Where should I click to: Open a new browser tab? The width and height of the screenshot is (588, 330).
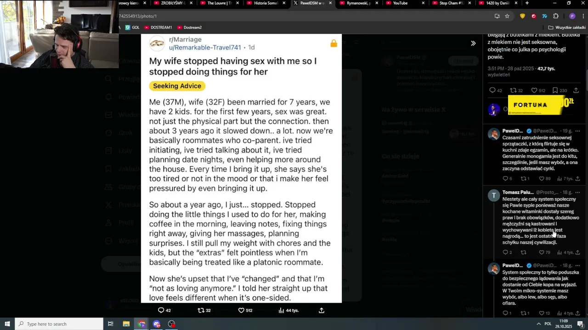[527, 3]
